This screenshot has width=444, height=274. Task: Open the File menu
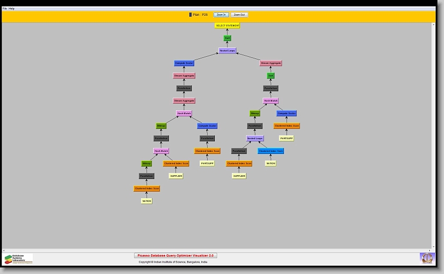(x=5, y=9)
